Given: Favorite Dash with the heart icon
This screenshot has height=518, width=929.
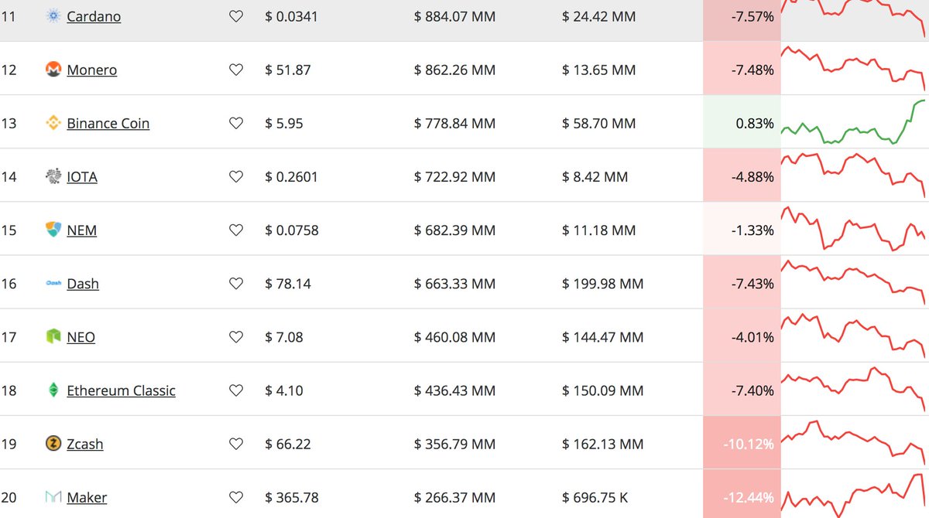Looking at the screenshot, I should tap(235, 283).
